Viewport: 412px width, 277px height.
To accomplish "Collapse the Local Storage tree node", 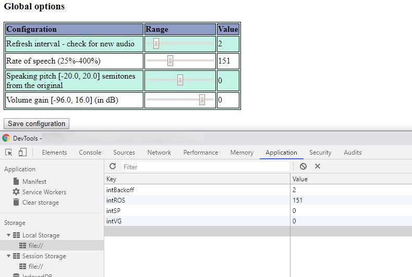I will [x=8, y=235].
